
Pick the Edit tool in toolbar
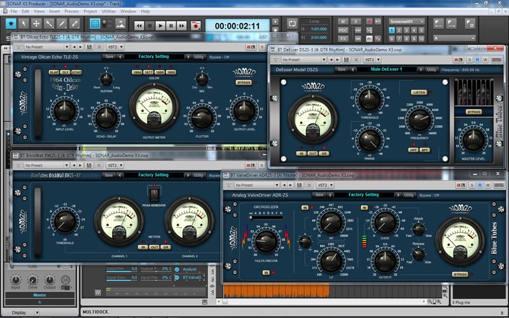49,24
